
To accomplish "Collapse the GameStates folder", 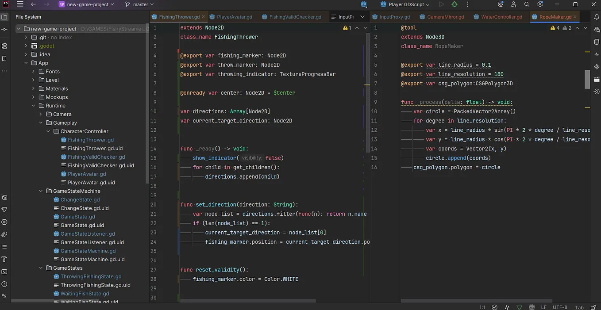I will pos(41,268).
